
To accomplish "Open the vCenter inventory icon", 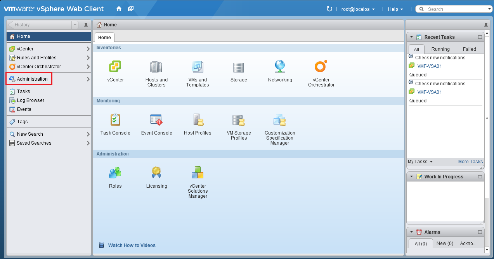I will point(115,67).
